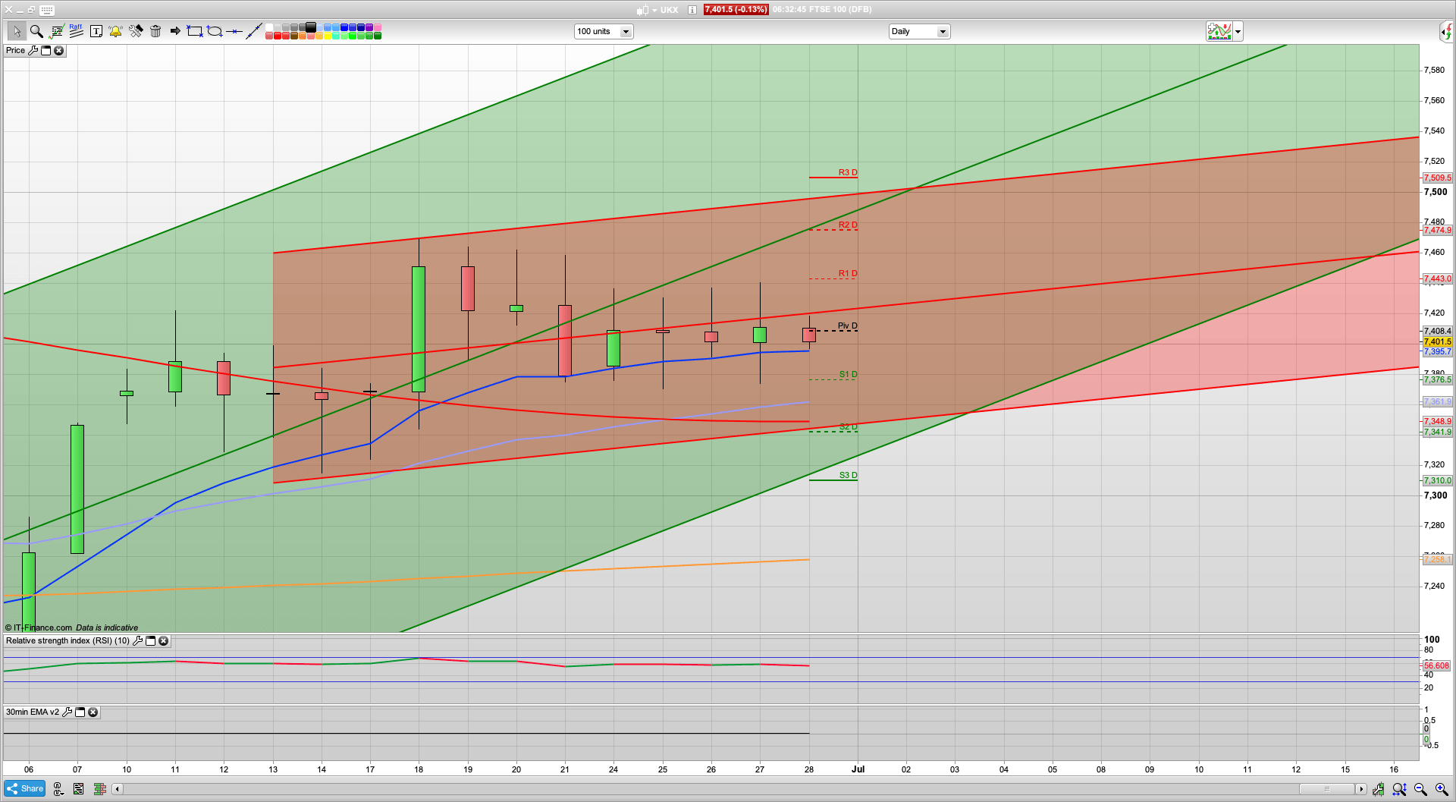Viewport: 1456px width, 802px height.
Task: Open the indicators and trading systems tool
Action: [x=56, y=31]
